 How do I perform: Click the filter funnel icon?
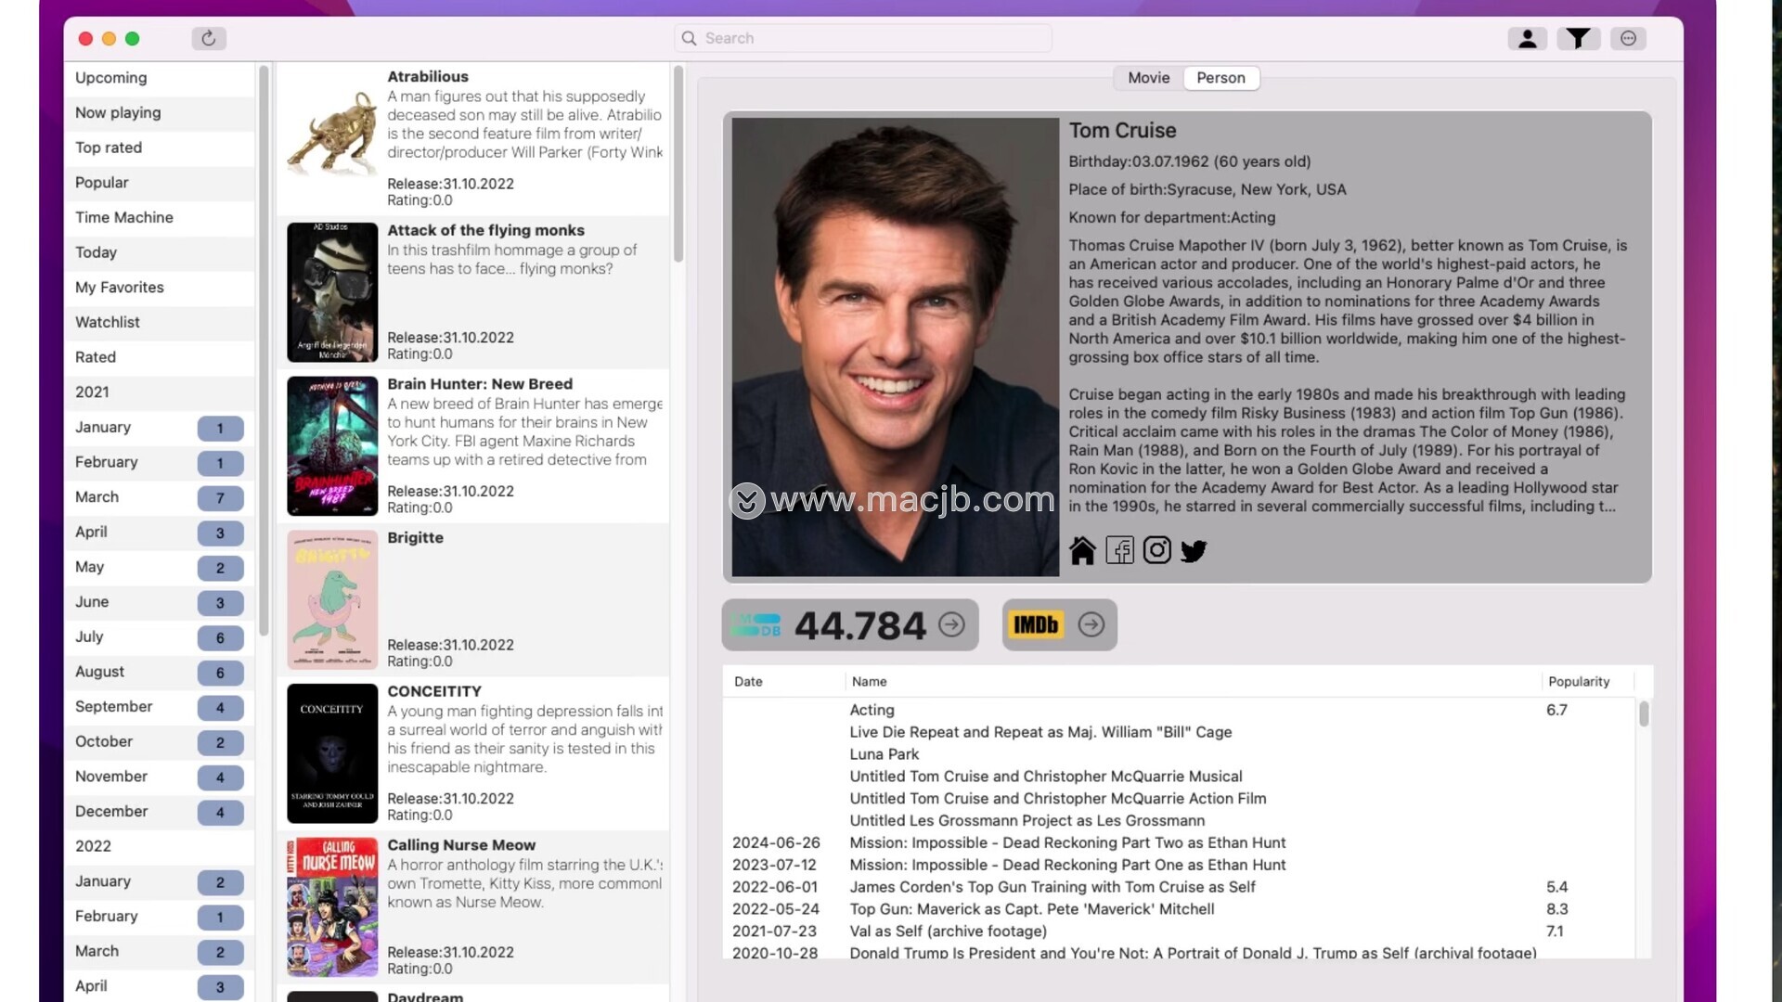point(1578,38)
